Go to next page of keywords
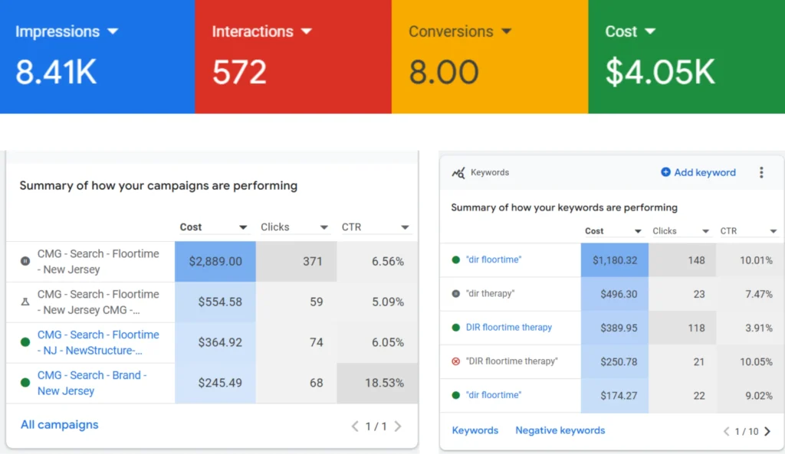This screenshot has width=785, height=454. [768, 431]
